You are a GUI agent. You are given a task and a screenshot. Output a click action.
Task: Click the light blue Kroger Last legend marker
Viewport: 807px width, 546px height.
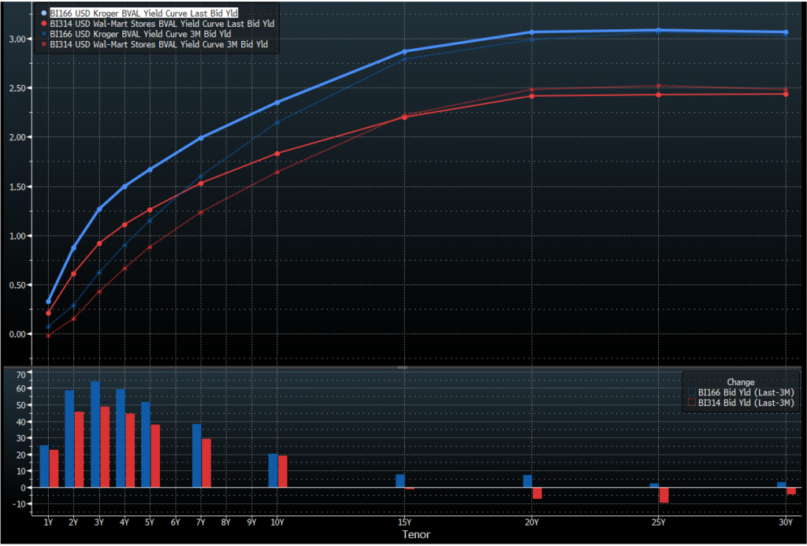(x=43, y=13)
